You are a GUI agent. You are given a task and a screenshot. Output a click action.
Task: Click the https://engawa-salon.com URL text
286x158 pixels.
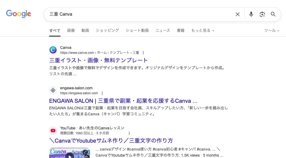(79, 93)
